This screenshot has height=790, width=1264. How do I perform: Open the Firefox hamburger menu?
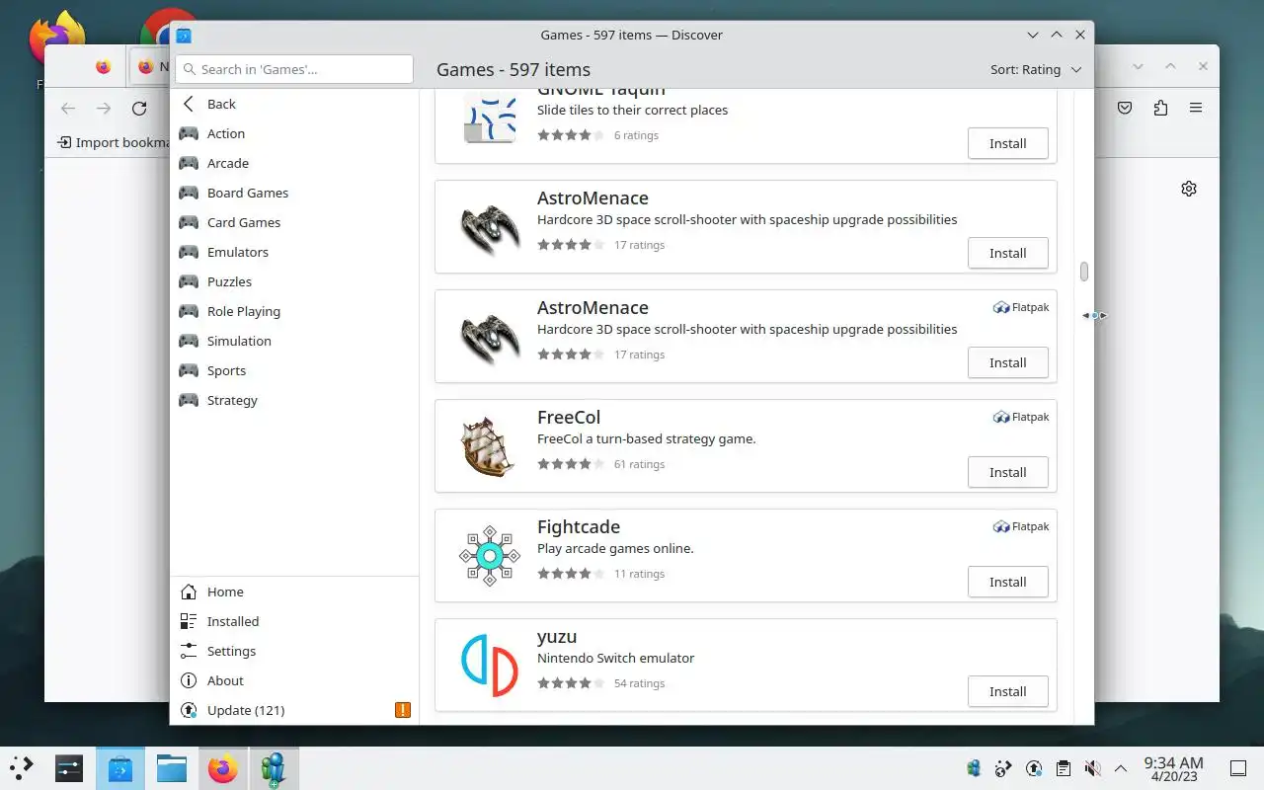point(1196,108)
